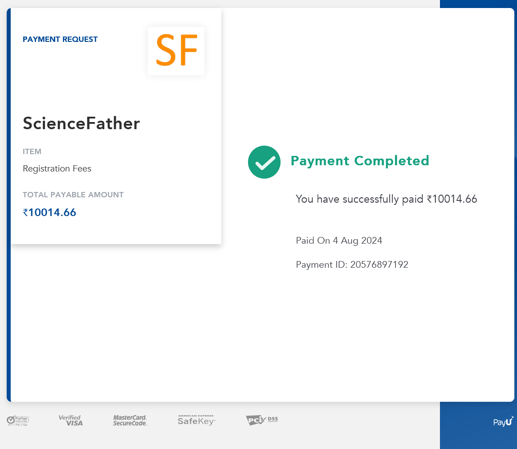The height and width of the screenshot is (449, 517).
Task: Click the MasterCard SecureCode logo
Action: [x=130, y=420]
